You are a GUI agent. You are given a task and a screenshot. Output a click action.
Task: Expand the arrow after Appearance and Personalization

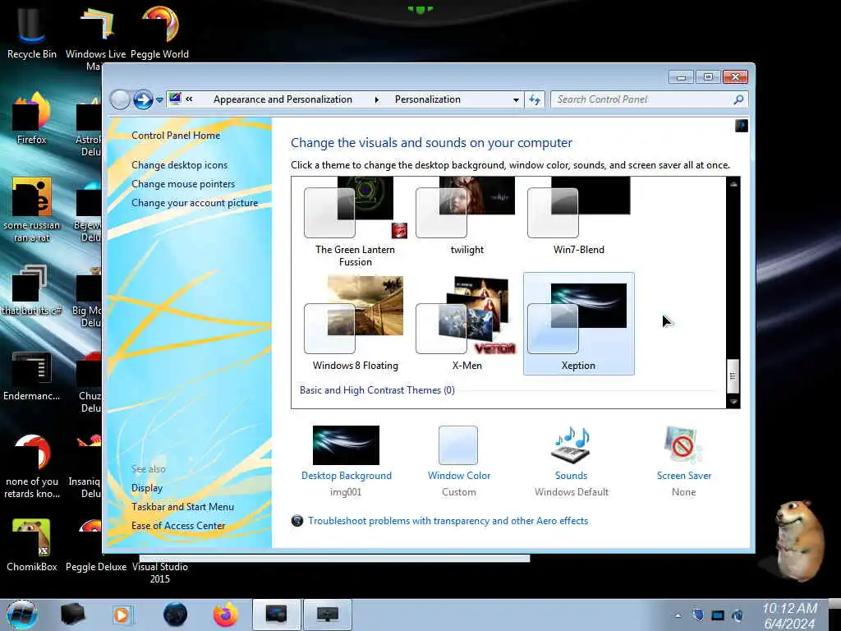click(376, 99)
